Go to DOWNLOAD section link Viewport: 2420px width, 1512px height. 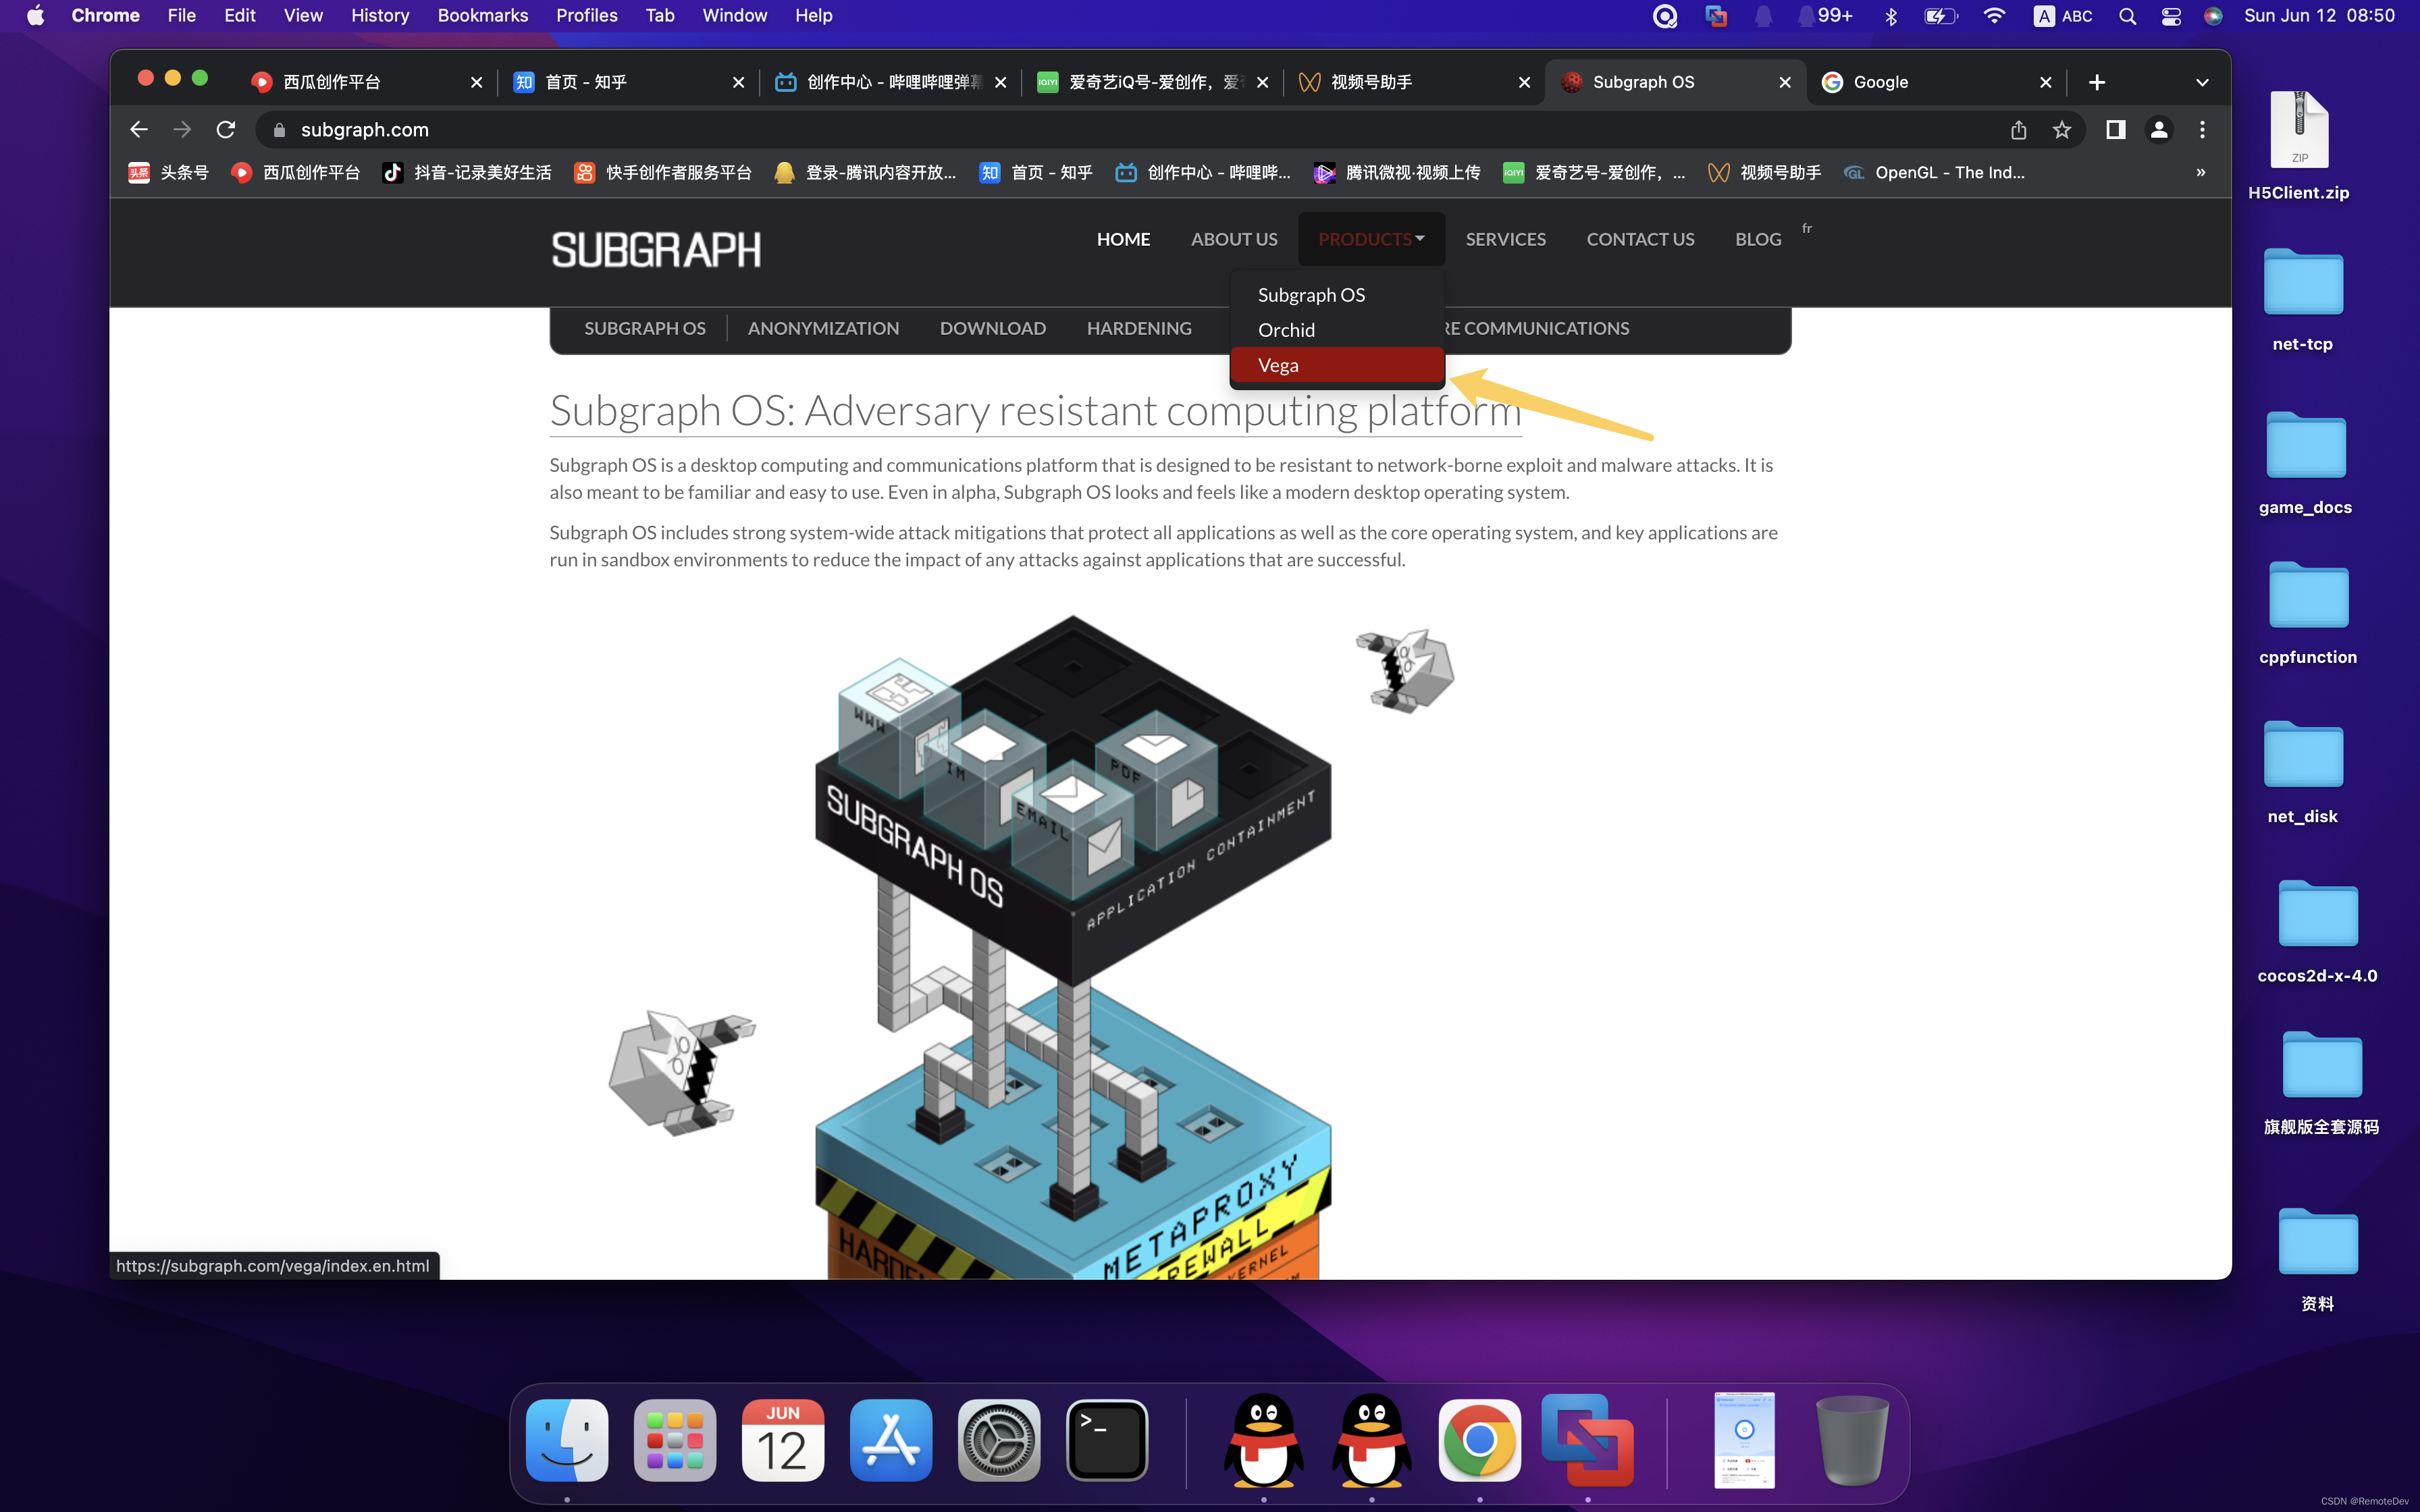(x=992, y=328)
